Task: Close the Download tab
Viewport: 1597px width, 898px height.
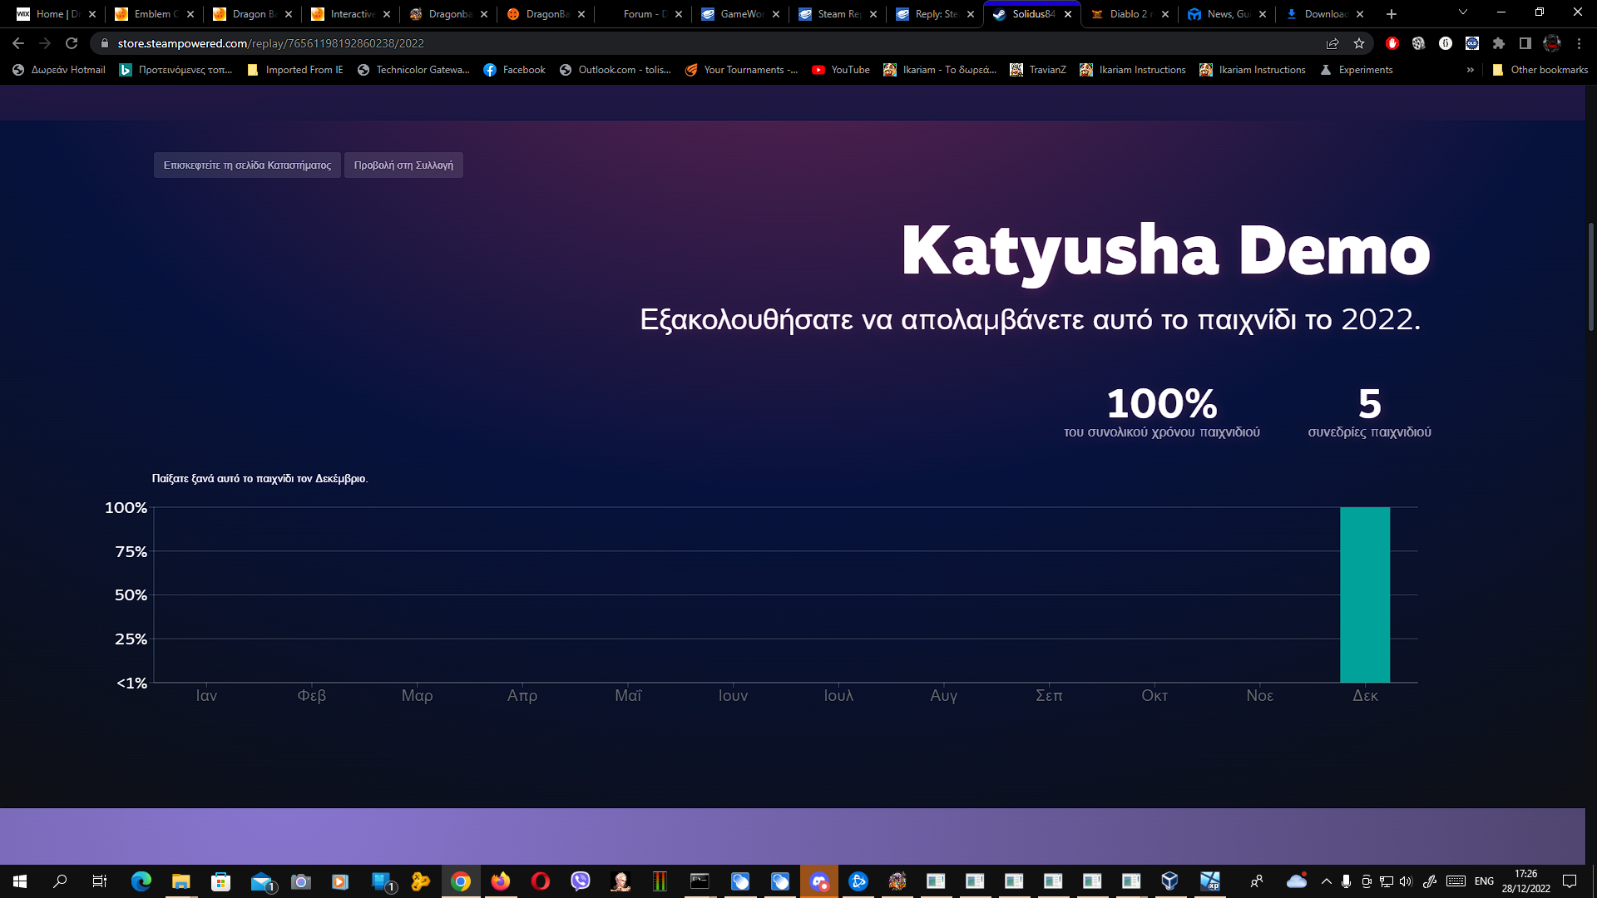Action: click(1360, 14)
